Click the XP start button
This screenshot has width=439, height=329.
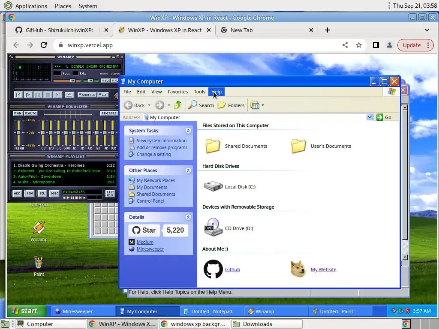click(26, 311)
